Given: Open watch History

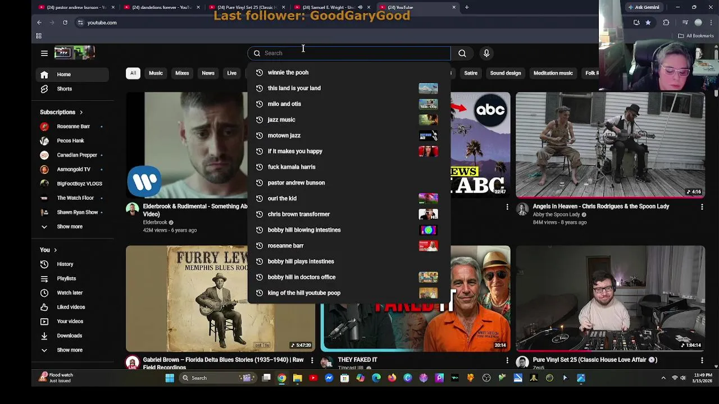Looking at the screenshot, I should (72, 264).
